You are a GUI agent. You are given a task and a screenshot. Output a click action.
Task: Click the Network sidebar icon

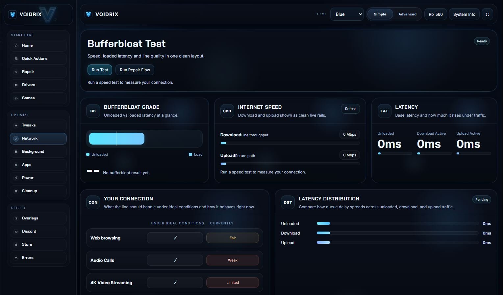click(16, 139)
